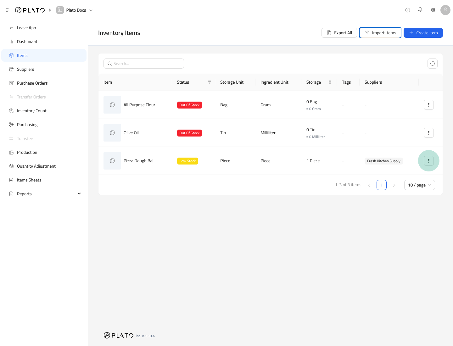Select page 1 in pagination
The width and height of the screenshot is (453, 346).
tap(382, 185)
